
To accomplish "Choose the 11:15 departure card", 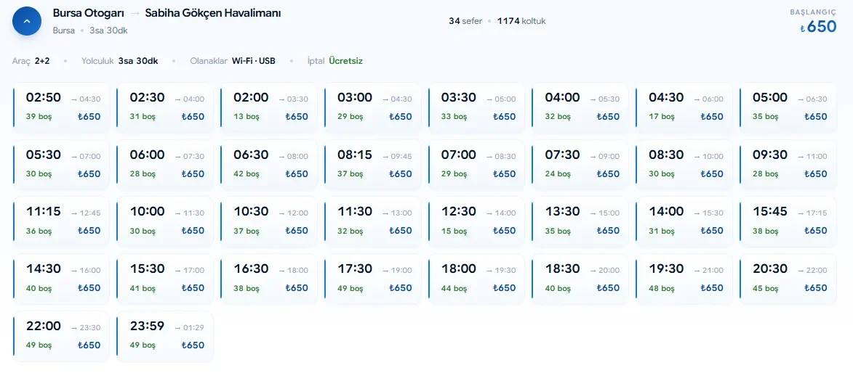I will pyautogui.click(x=61, y=221).
